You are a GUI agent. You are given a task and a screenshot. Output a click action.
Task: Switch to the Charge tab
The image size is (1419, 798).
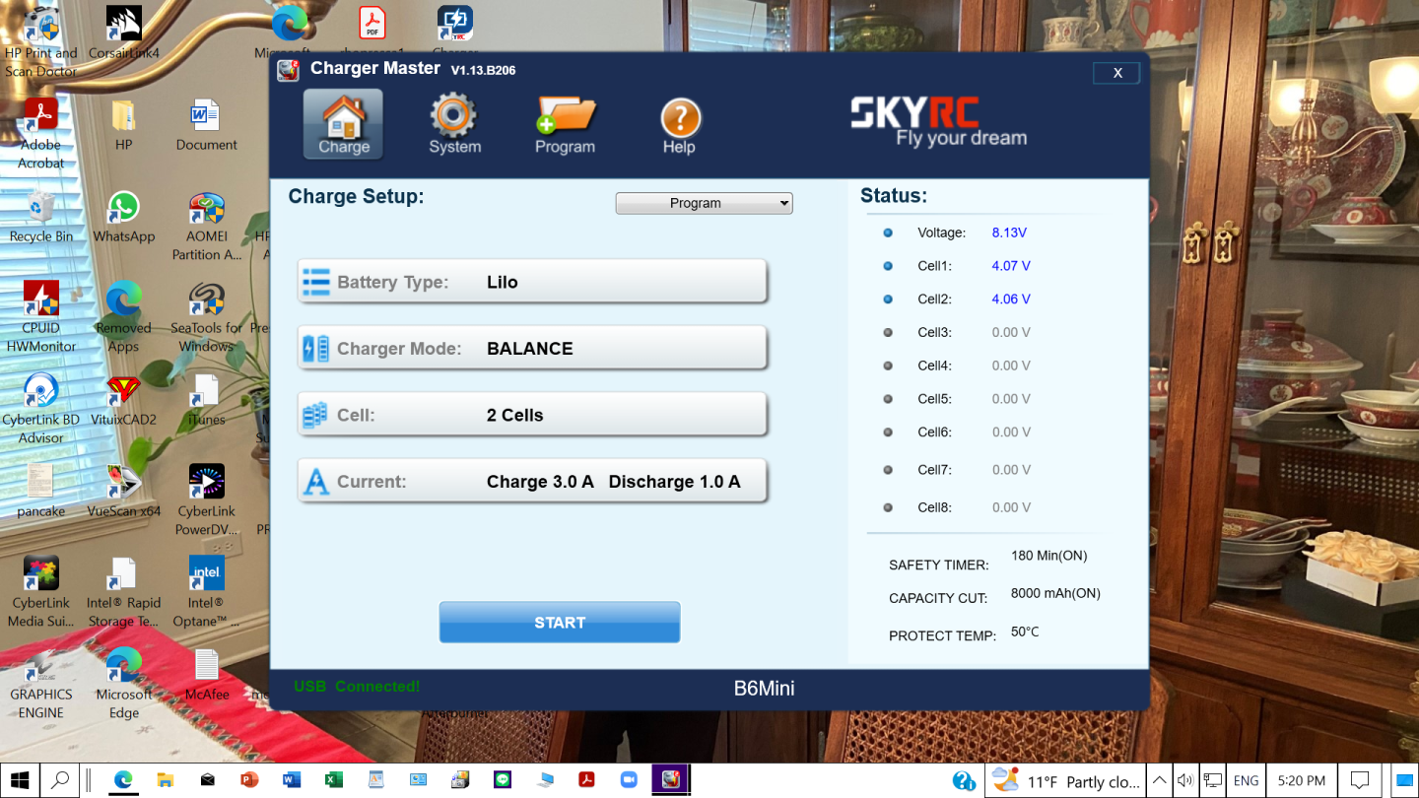[x=343, y=124]
